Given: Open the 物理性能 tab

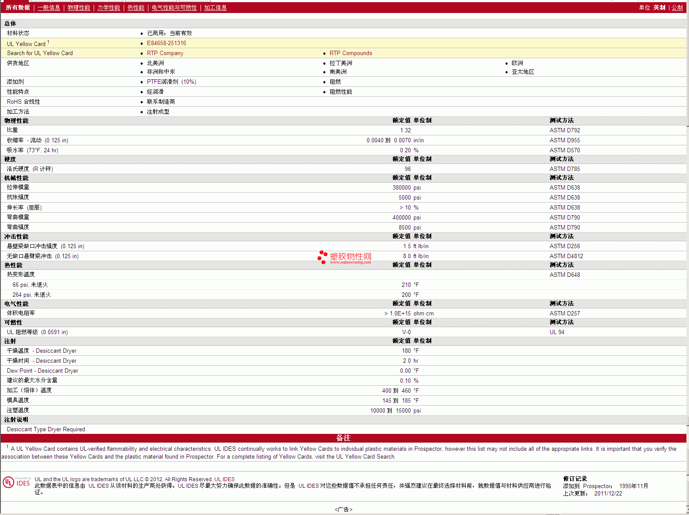Looking at the screenshot, I should pos(79,8).
